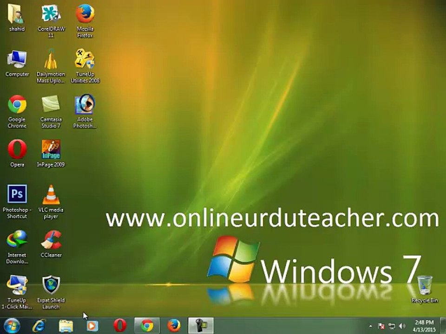This screenshot has width=446, height=334.
Task: Select TuneUp Utilities 2008 shortcut
Action: coord(85,66)
